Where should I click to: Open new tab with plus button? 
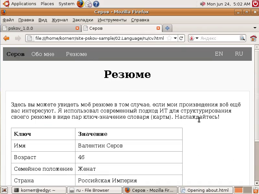tap(167, 28)
